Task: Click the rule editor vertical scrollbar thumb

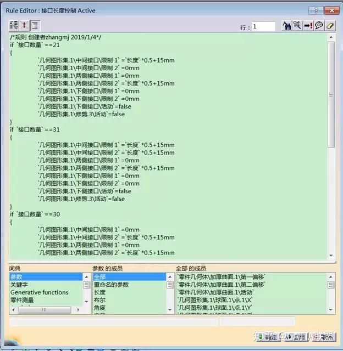Action: 331,95
